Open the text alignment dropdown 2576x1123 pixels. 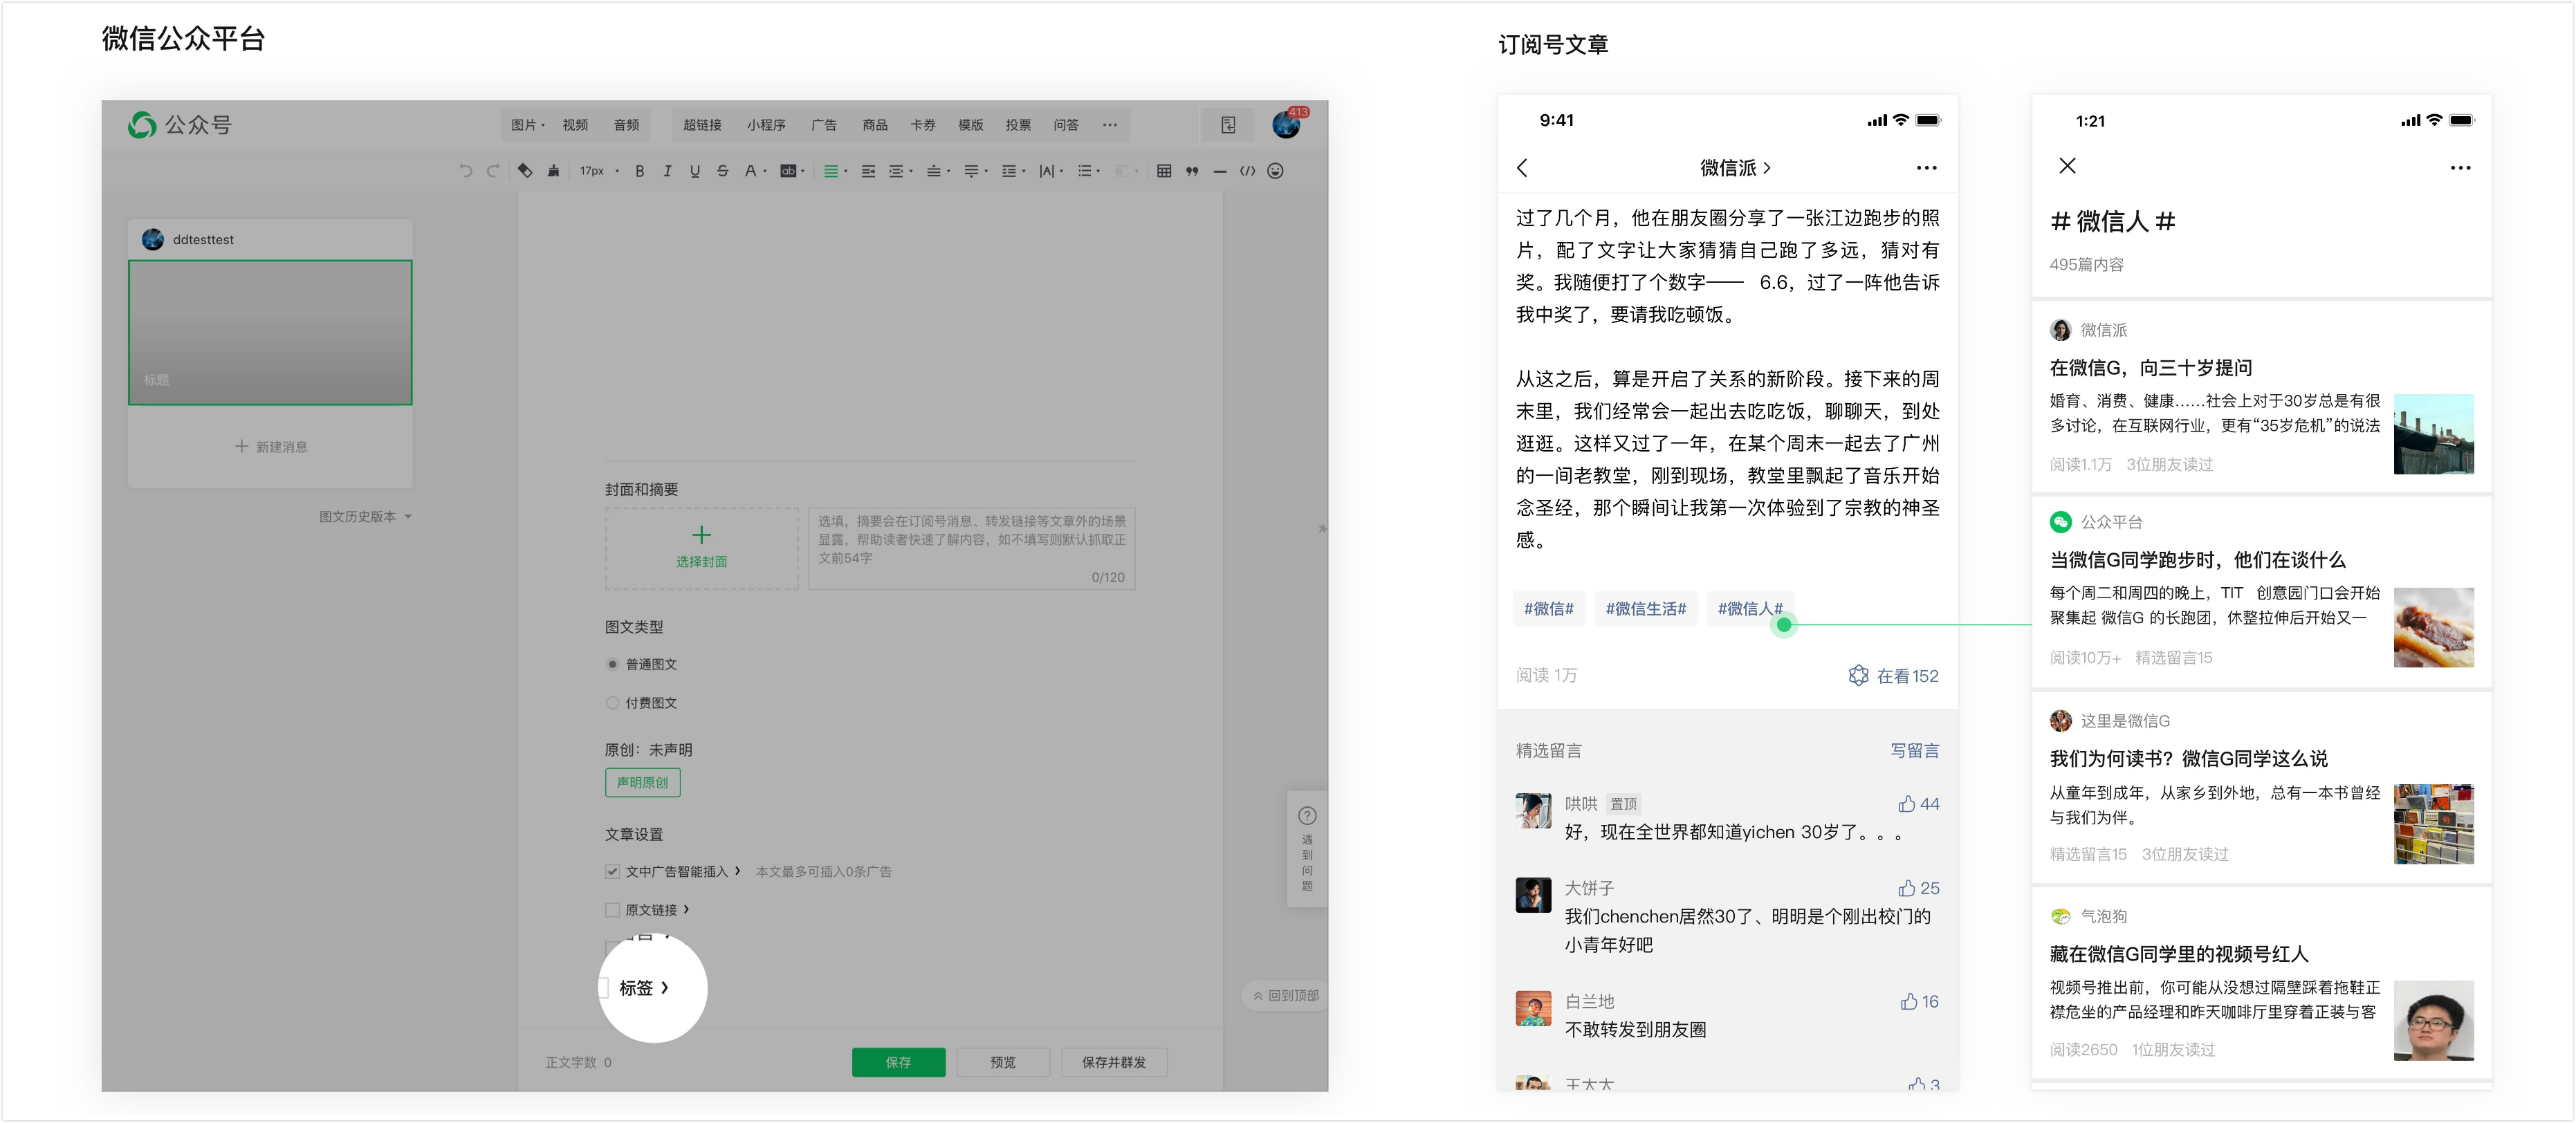click(x=835, y=171)
